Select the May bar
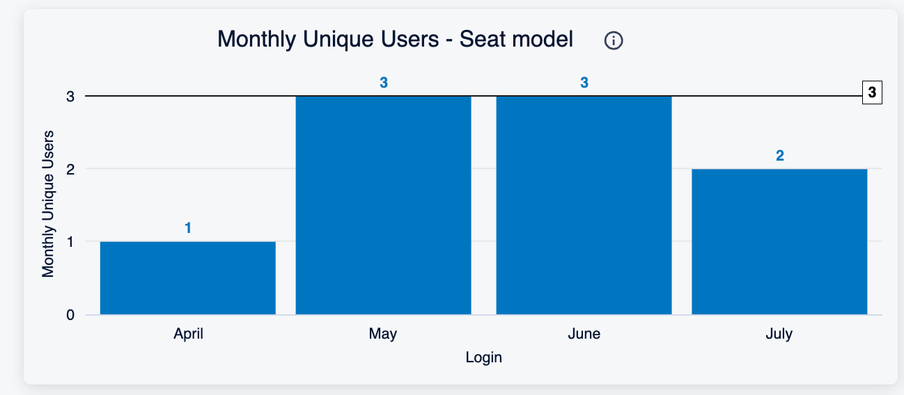The width and height of the screenshot is (904, 395). [x=384, y=205]
